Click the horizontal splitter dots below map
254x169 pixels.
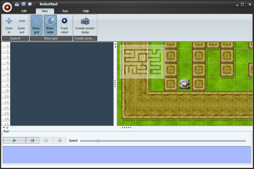(x=127, y=128)
